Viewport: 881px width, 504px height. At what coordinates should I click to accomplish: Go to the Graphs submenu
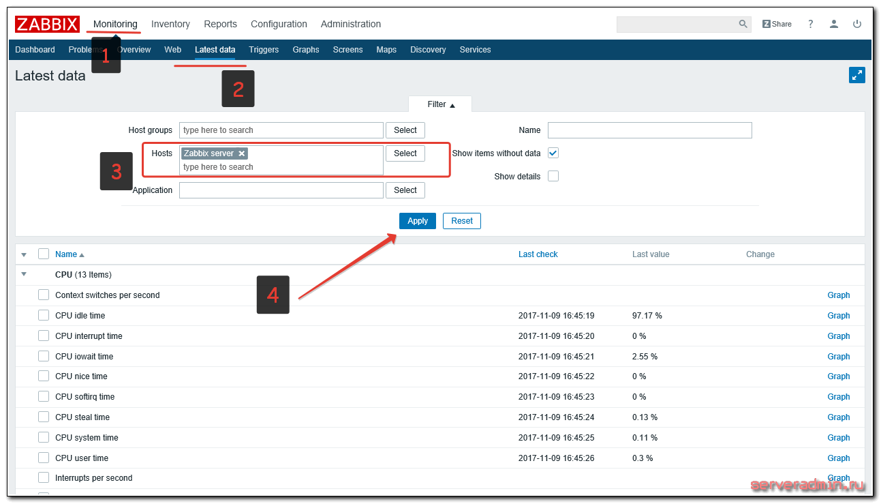click(x=306, y=50)
